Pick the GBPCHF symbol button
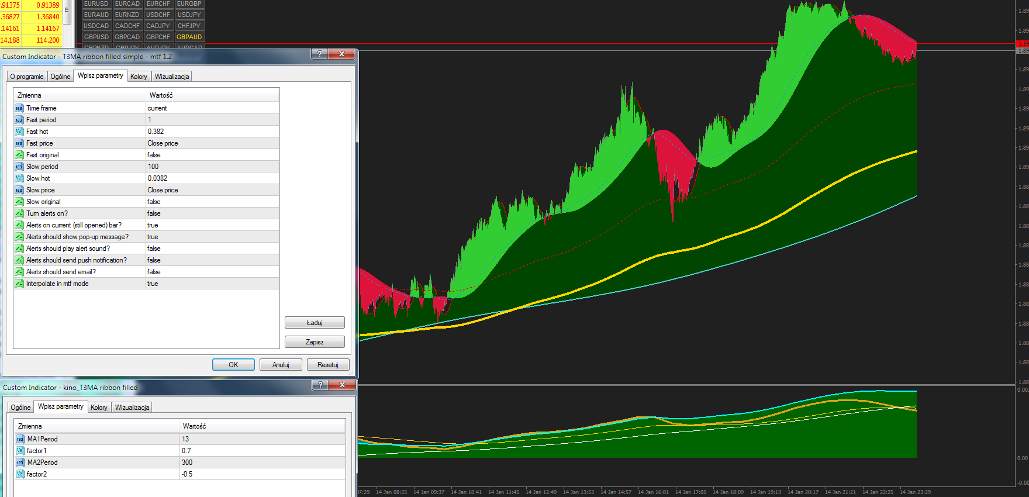Image resolution: width=1029 pixels, height=497 pixels. click(158, 37)
